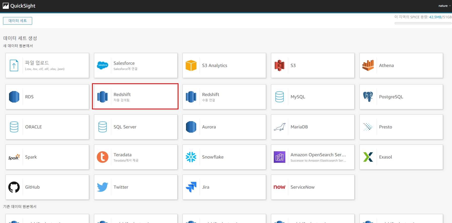
Task: Click the MySQL database icon
Action: tap(280, 97)
